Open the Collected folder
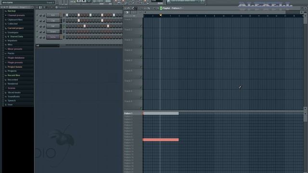 click(13, 24)
